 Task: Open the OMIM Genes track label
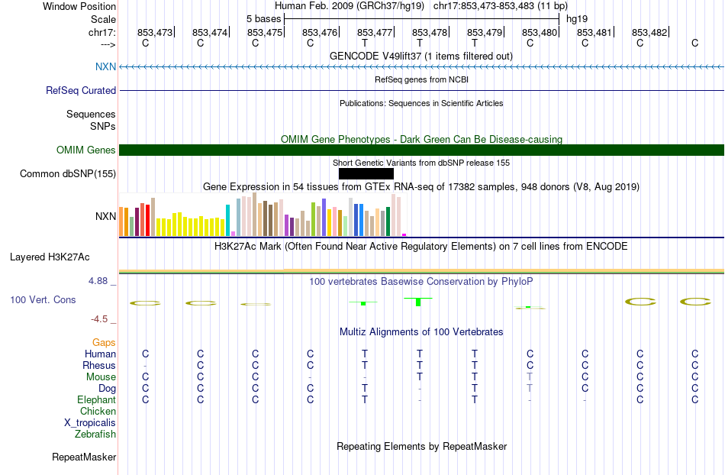(x=85, y=150)
